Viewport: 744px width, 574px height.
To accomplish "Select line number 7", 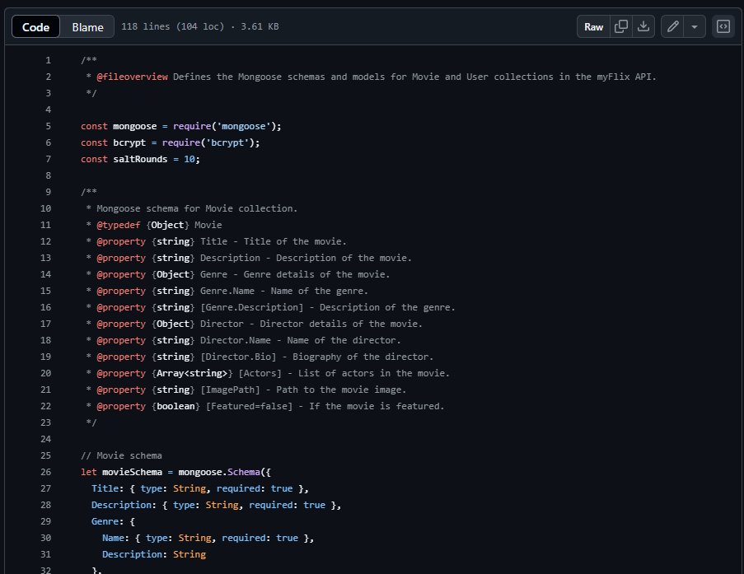I will coord(48,159).
